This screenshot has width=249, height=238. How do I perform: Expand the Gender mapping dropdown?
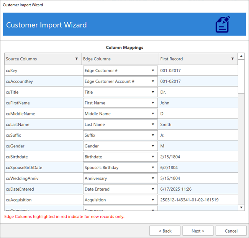[x=153, y=146]
